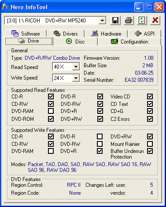The height and width of the screenshot is (207, 166).
Task: Switch to the Drivers tab
Action: click(66, 33)
